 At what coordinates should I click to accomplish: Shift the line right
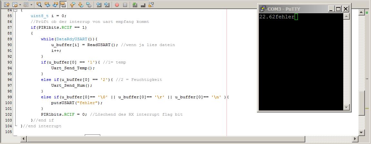point(107,5)
